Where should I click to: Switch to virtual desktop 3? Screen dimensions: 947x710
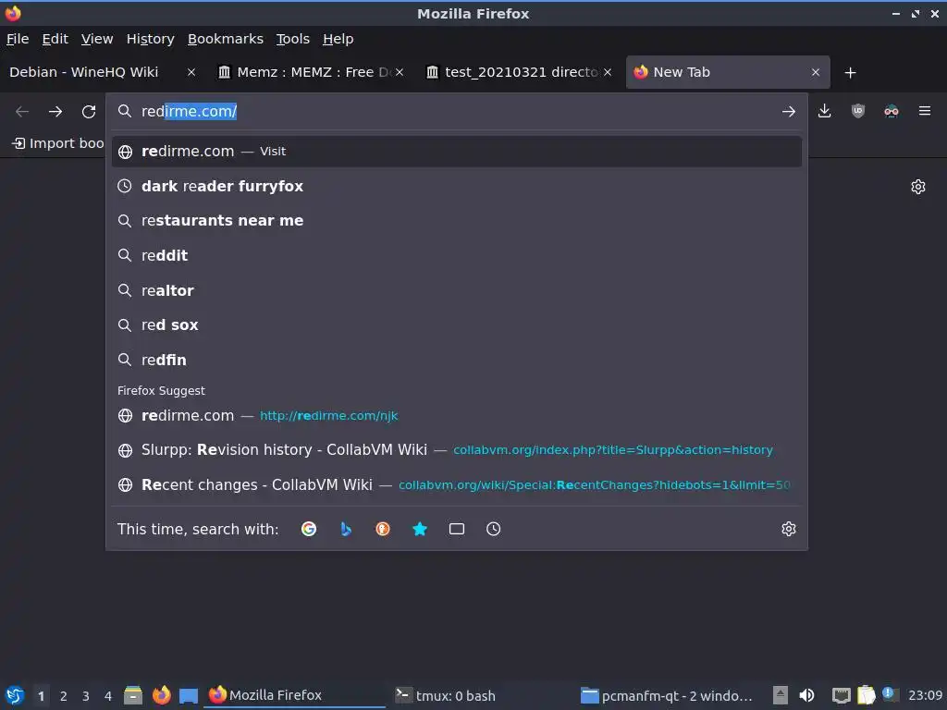tap(86, 696)
